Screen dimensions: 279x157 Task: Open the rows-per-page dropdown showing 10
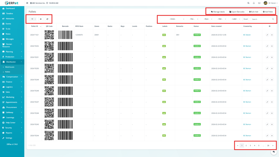(33, 19)
